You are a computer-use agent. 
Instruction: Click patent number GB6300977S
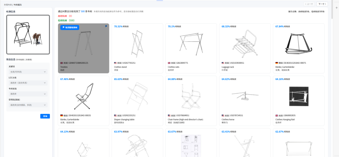click(x=182, y=63)
